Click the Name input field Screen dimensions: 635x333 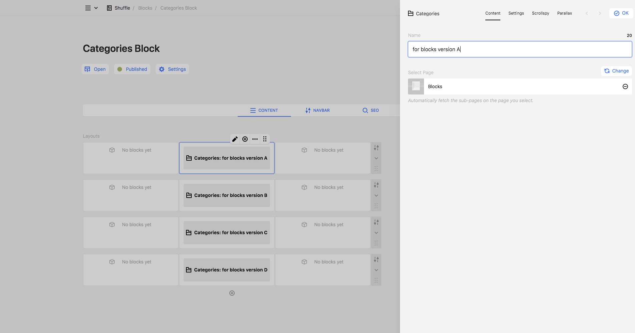click(520, 49)
